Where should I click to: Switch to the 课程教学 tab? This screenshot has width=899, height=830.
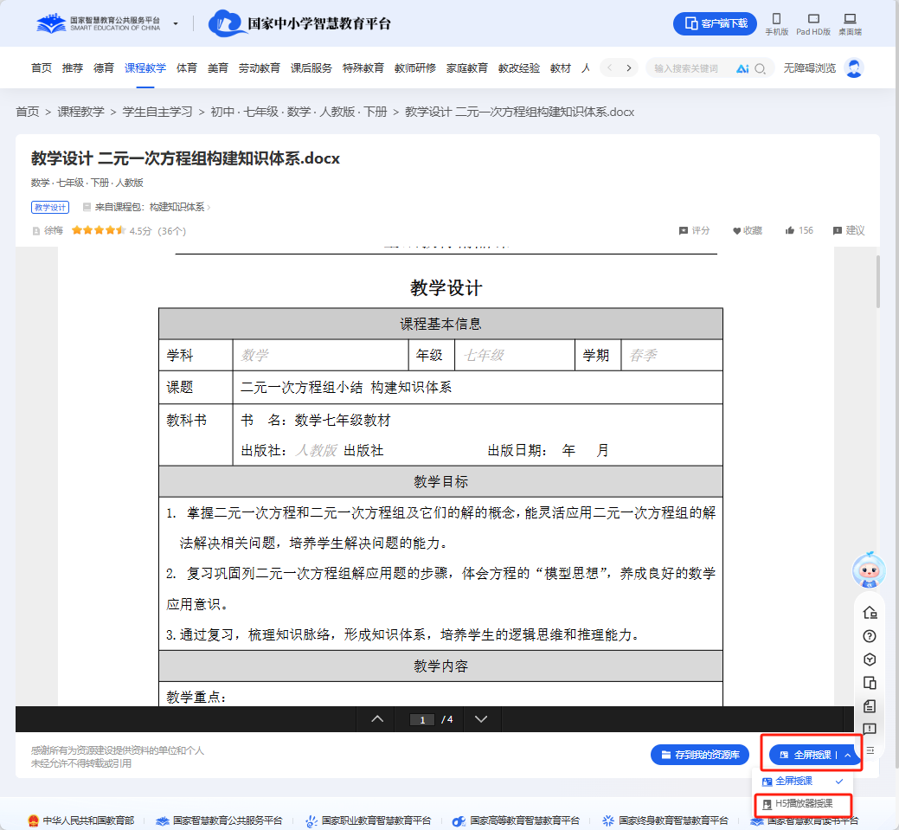(x=144, y=68)
